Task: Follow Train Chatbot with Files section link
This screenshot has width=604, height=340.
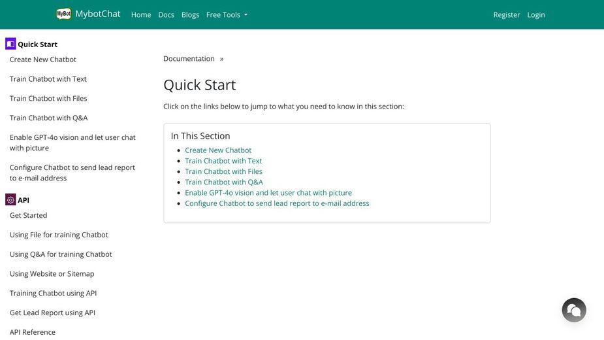Action: (223, 171)
